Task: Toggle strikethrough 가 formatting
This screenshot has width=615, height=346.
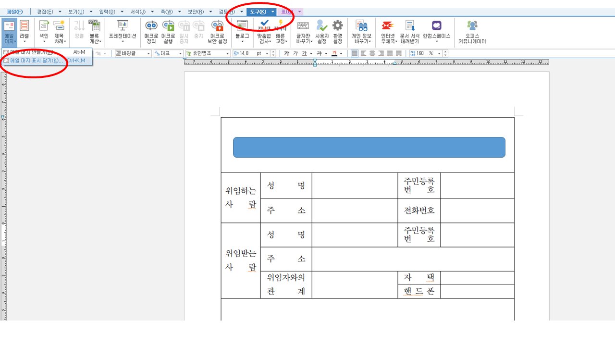Action: [319, 53]
